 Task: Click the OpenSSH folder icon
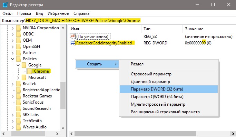[x=19, y=46]
